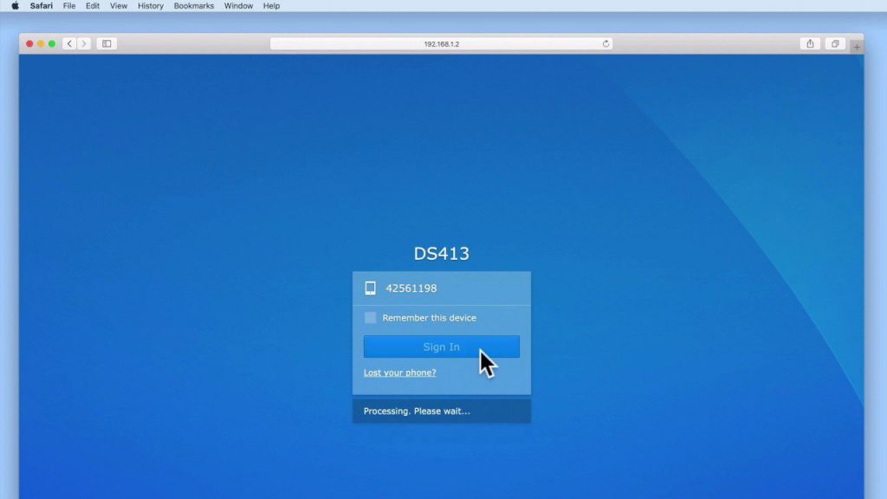
Task: Go back to the previous page
Action: coord(69,43)
